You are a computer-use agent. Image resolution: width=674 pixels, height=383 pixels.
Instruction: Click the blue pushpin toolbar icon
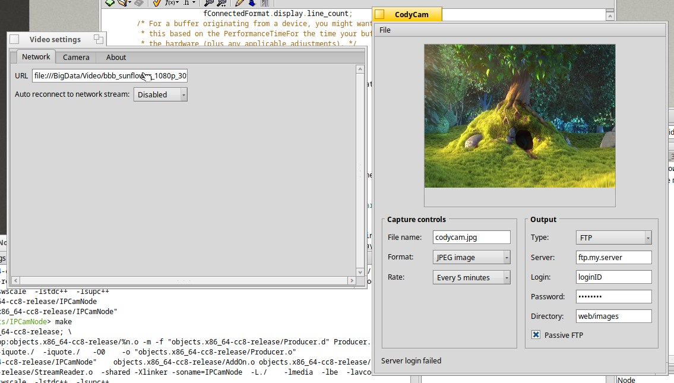click(251, 2)
